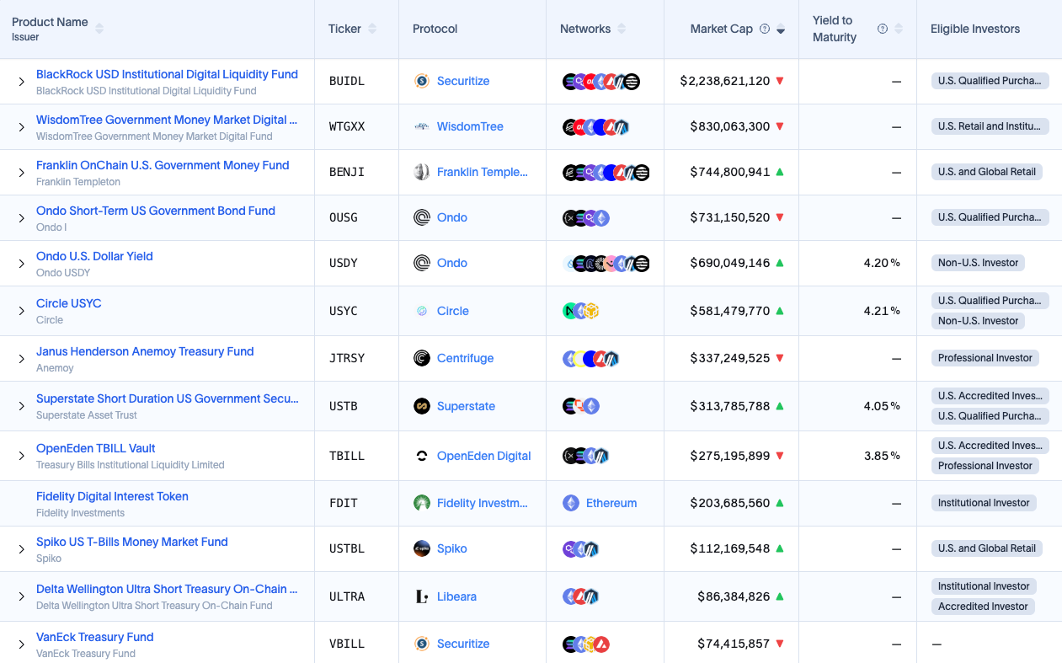Click Non-U.S. Investor tag in USDY row

point(979,263)
